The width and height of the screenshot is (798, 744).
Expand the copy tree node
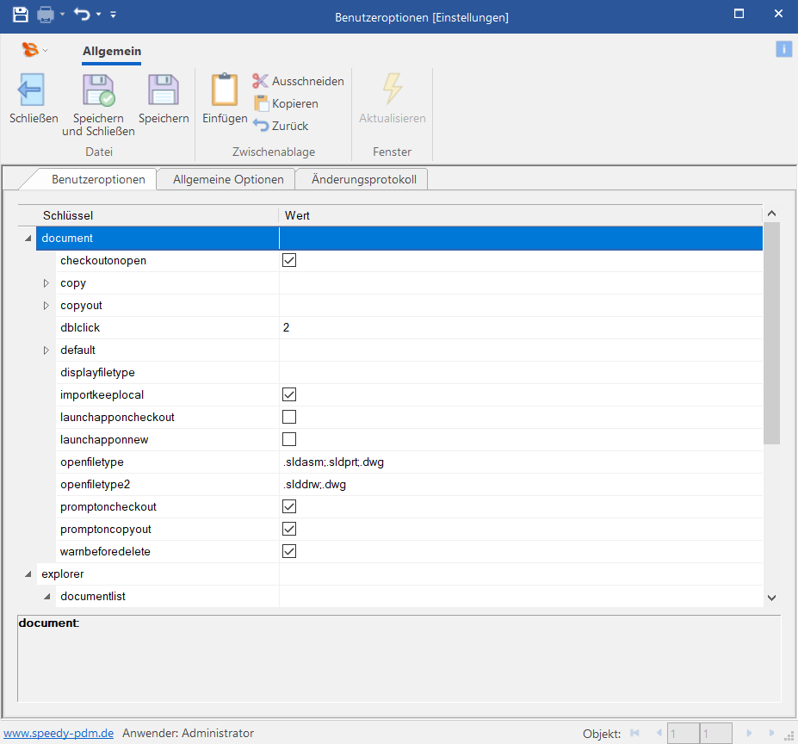click(46, 283)
